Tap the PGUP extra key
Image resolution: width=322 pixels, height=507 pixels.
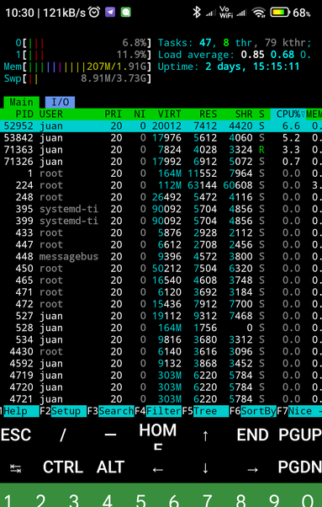pyautogui.click(x=300, y=435)
